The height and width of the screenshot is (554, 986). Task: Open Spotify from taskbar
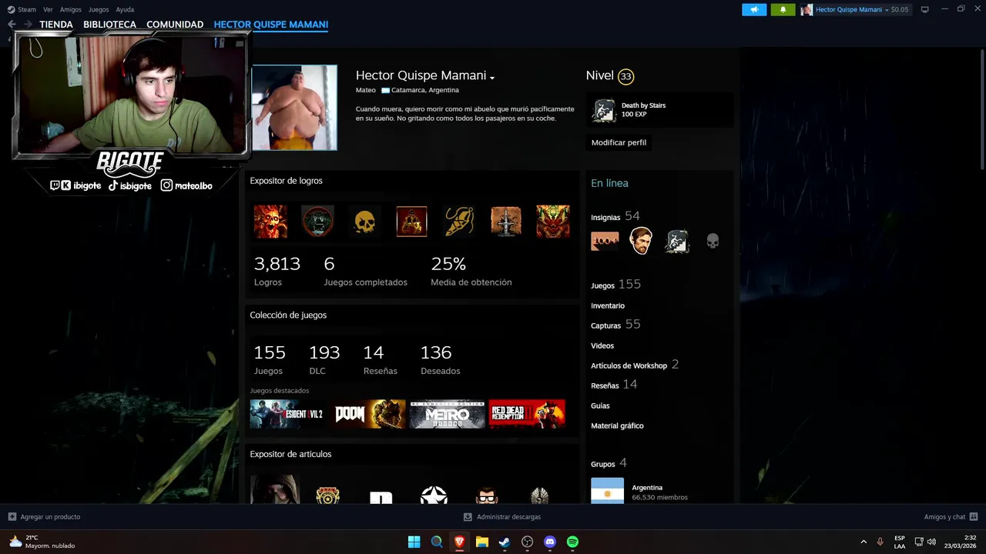click(x=572, y=542)
